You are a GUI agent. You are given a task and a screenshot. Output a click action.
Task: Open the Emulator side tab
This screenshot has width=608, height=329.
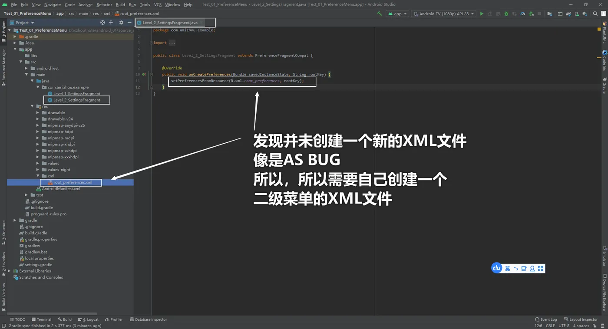point(604,256)
